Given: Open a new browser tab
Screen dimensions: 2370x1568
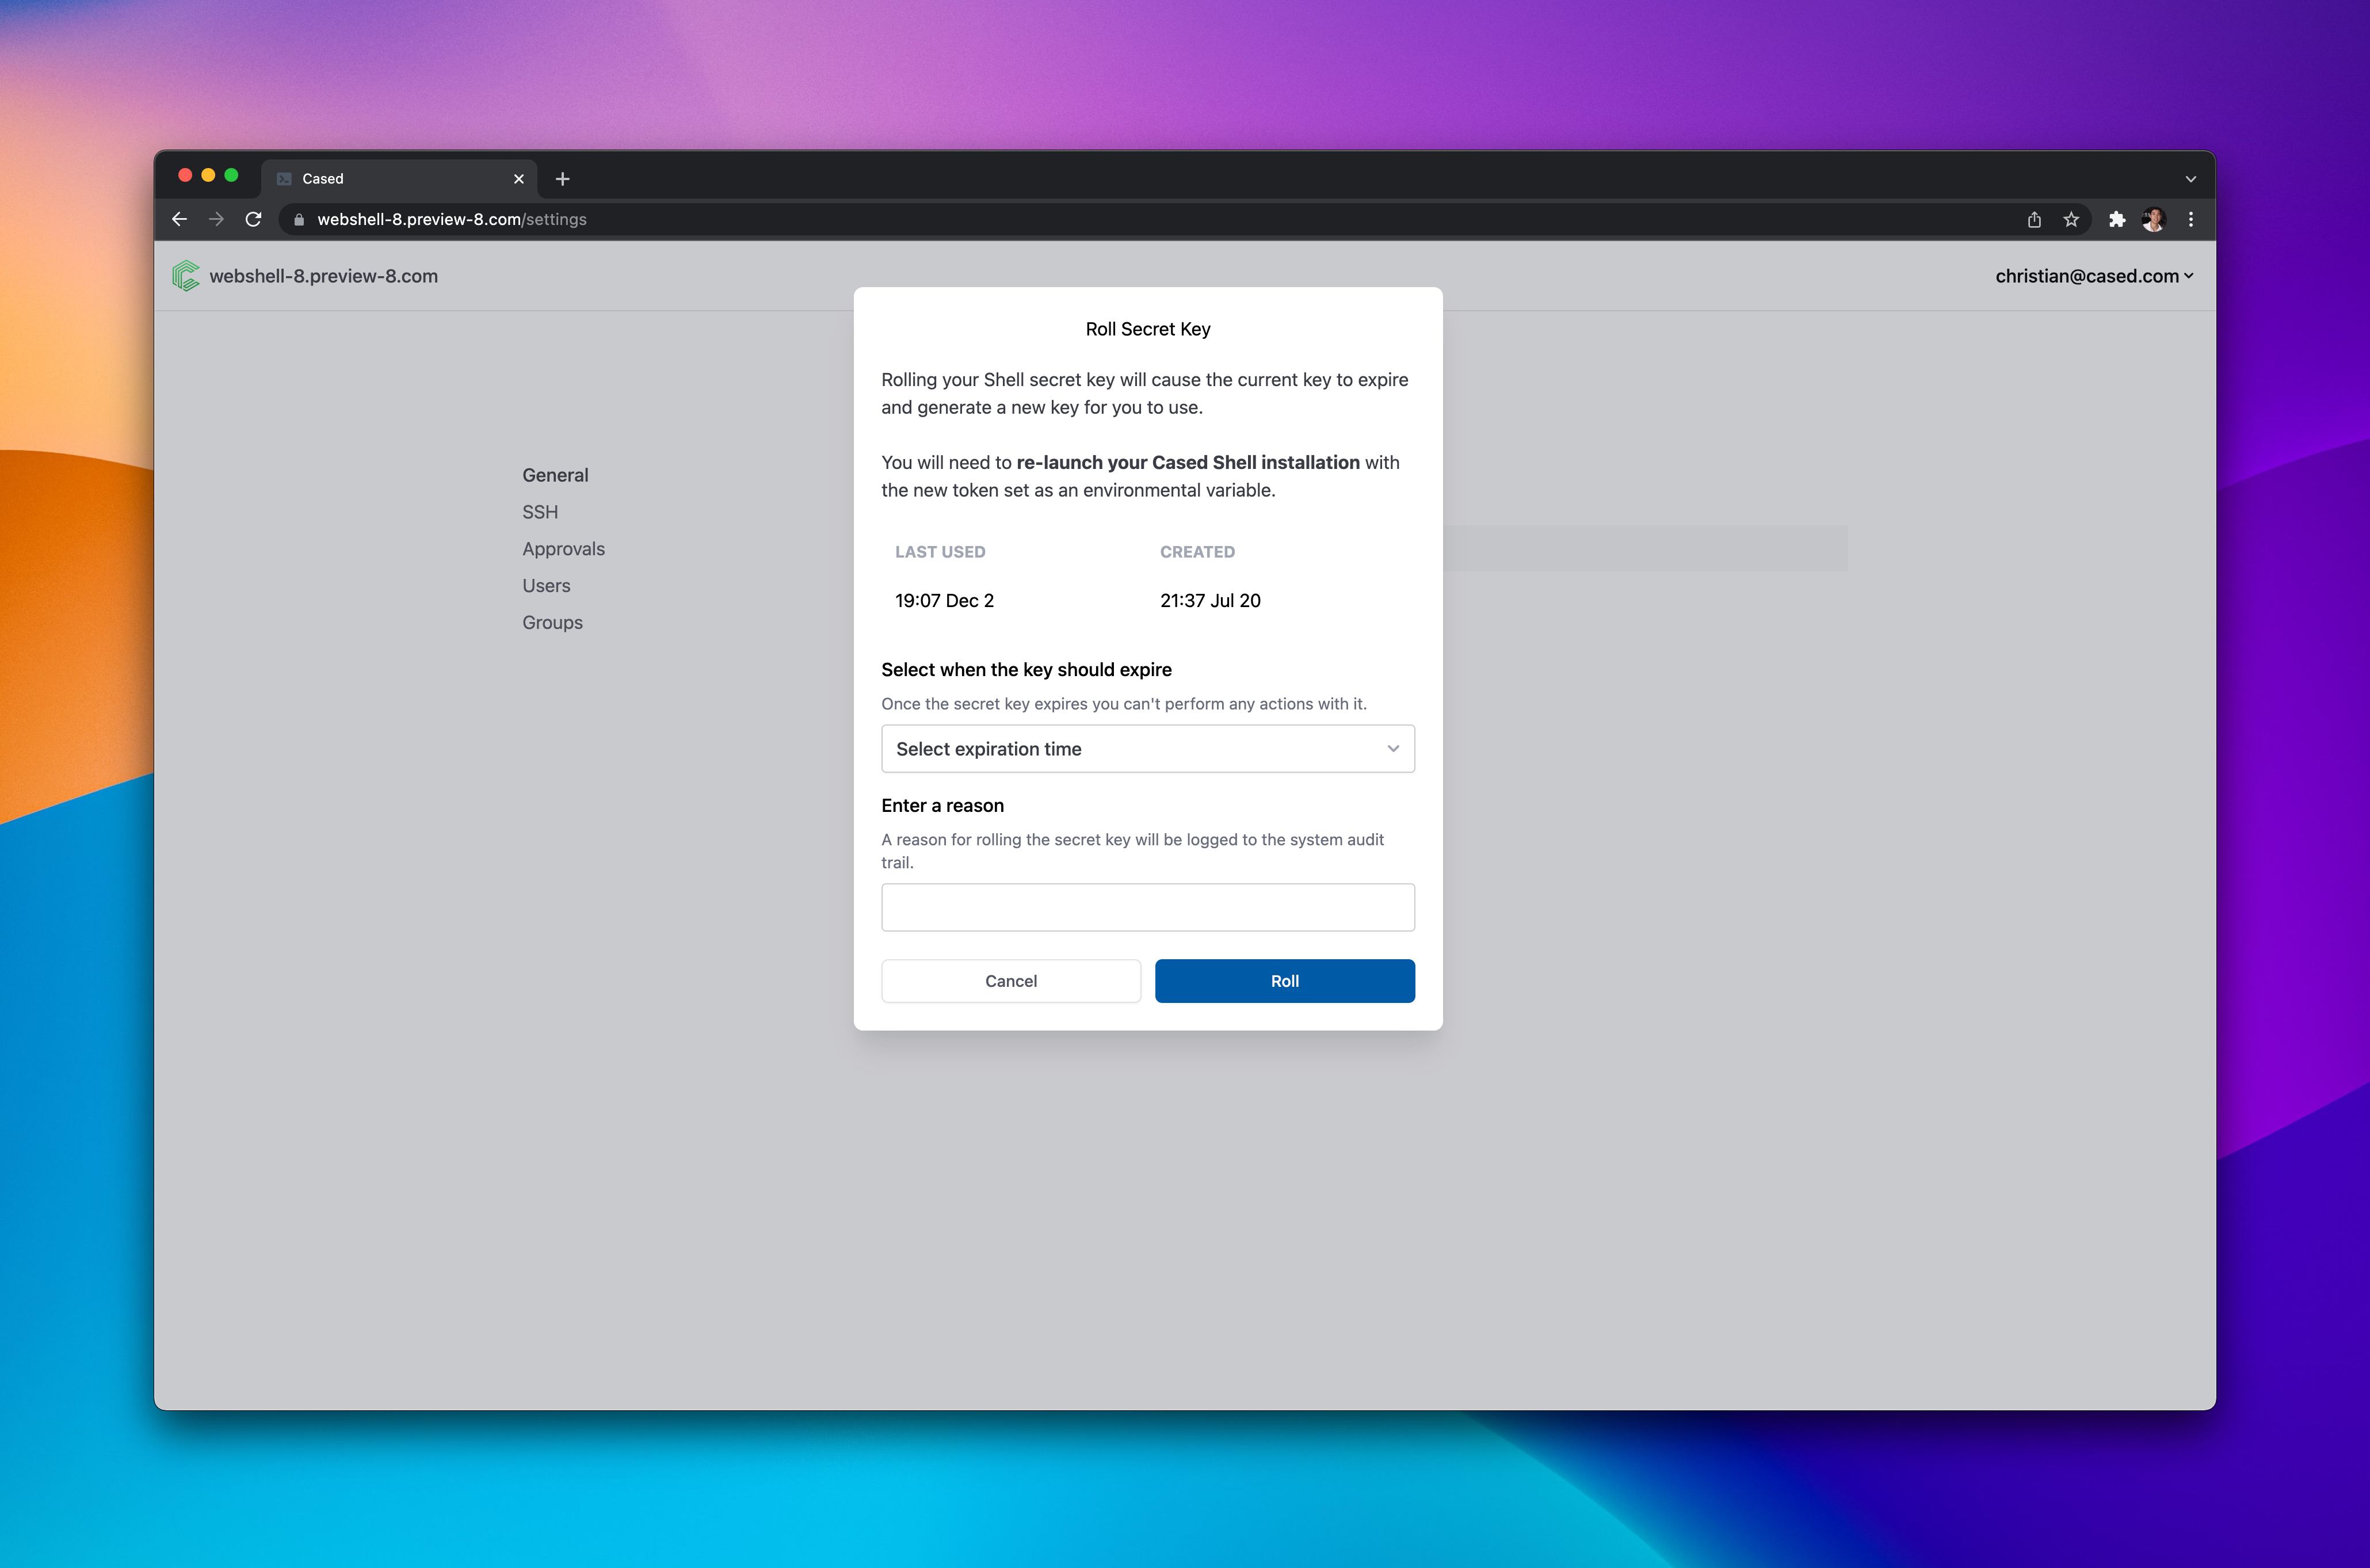Looking at the screenshot, I should (x=563, y=179).
